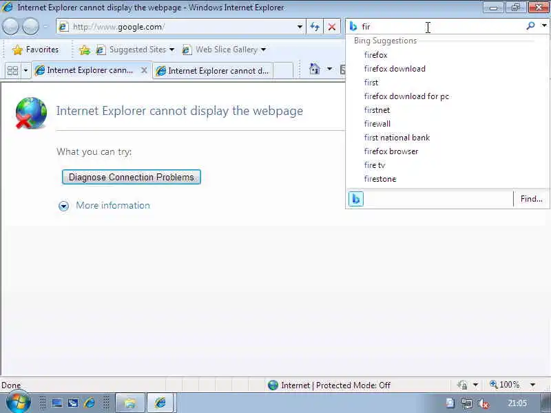Click the muted volume tray icon
551x413 pixels.
click(484, 404)
